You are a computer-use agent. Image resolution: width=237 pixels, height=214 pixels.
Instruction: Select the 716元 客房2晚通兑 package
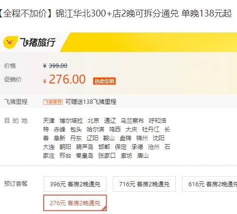pyautogui.click(x=144, y=184)
